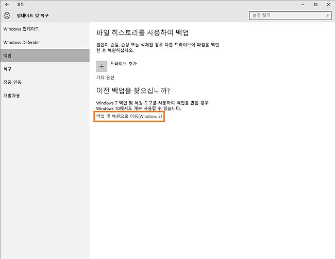Close the settings window

point(328,5)
